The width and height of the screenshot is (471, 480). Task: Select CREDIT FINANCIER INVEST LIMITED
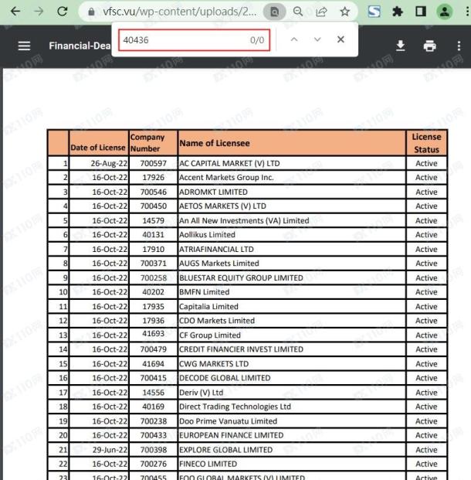(242, 349)
